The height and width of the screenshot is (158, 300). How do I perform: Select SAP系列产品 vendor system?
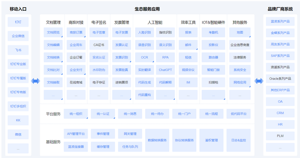coord(280,56)
